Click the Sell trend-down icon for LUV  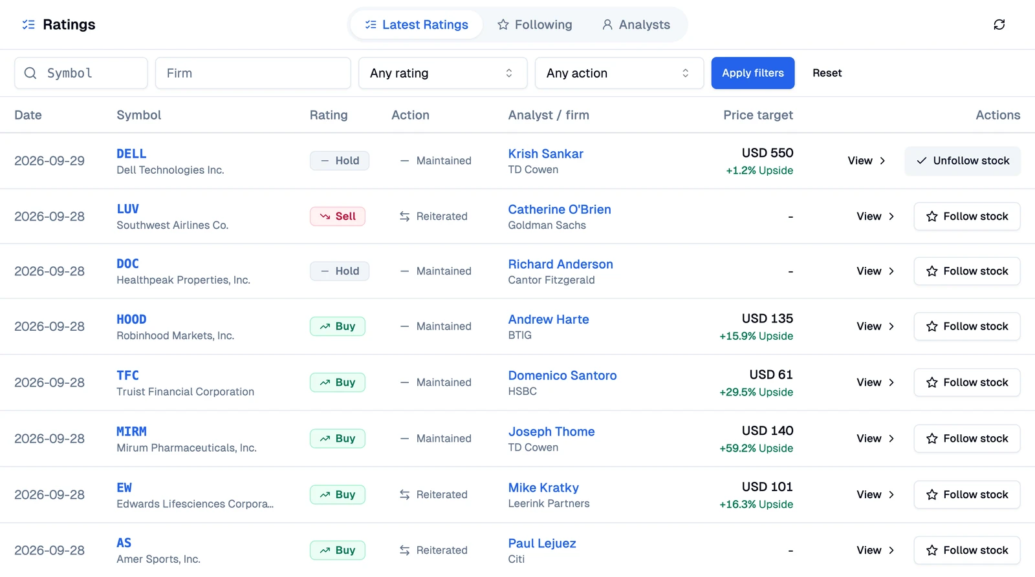(325, 216)
